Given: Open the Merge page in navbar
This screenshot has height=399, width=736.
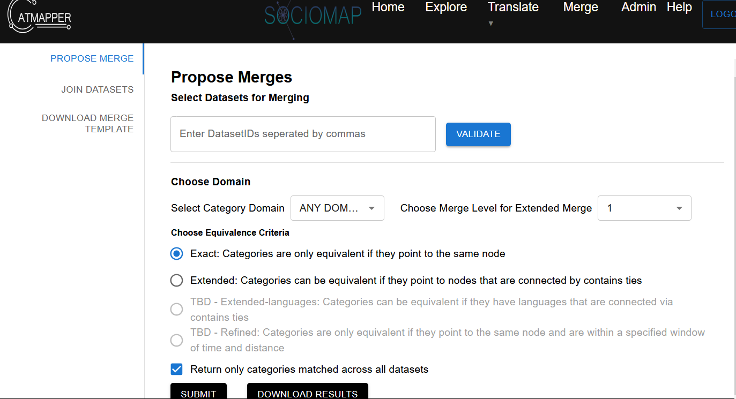Looking at the screenshot, I should (581, 7).
